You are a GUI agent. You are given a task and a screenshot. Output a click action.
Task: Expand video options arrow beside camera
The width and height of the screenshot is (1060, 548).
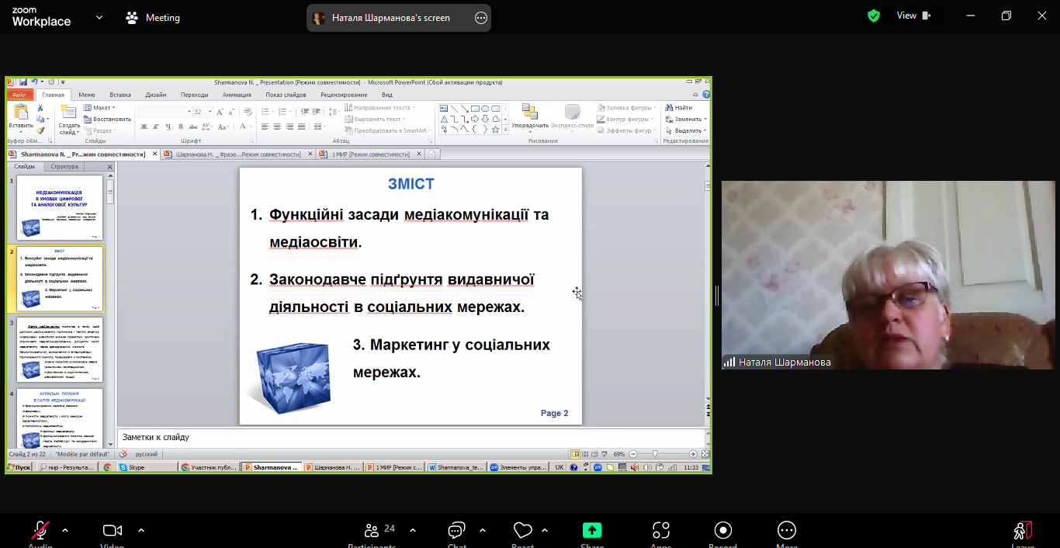click(141, 531)
